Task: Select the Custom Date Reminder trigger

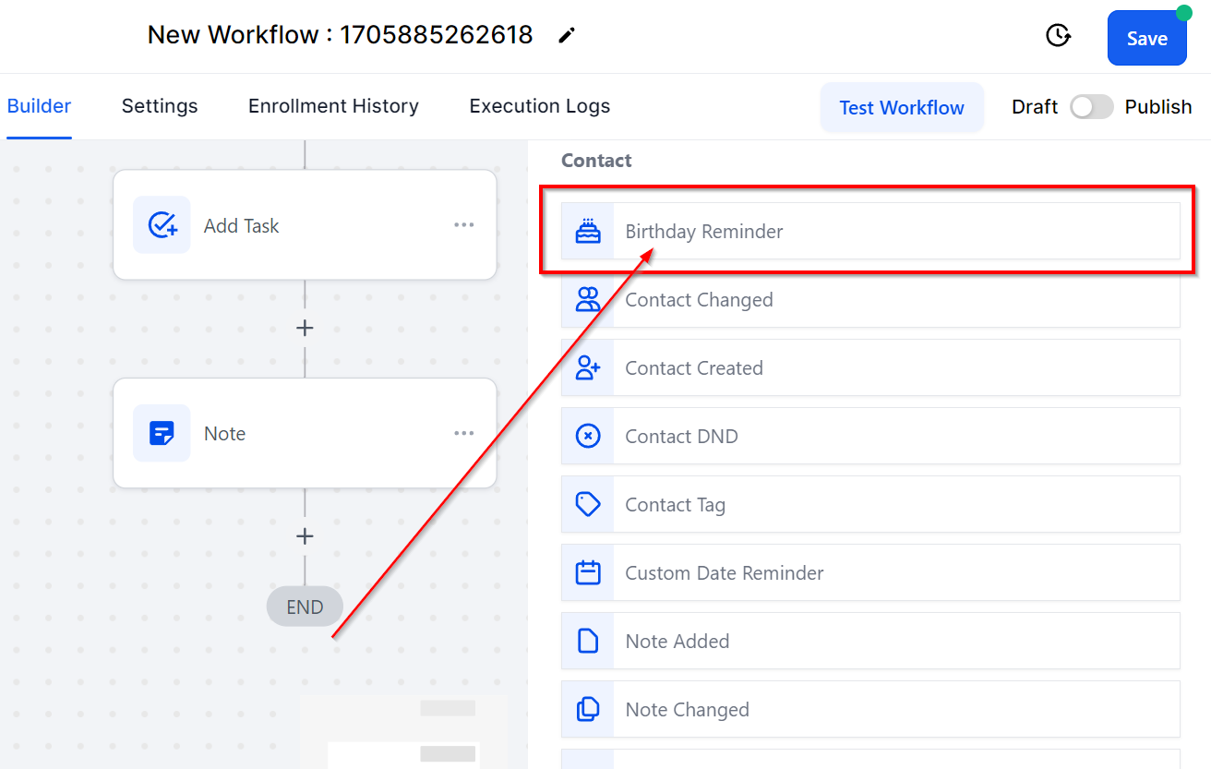Action: [x=870, y=572]
